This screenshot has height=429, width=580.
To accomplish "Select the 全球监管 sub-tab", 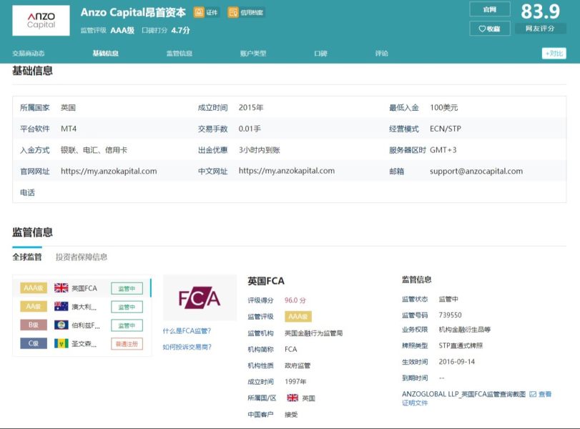I will [27, 257].
